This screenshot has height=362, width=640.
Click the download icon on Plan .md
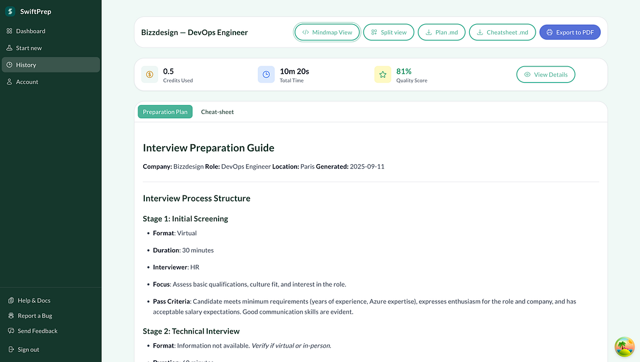coord(427,32)
